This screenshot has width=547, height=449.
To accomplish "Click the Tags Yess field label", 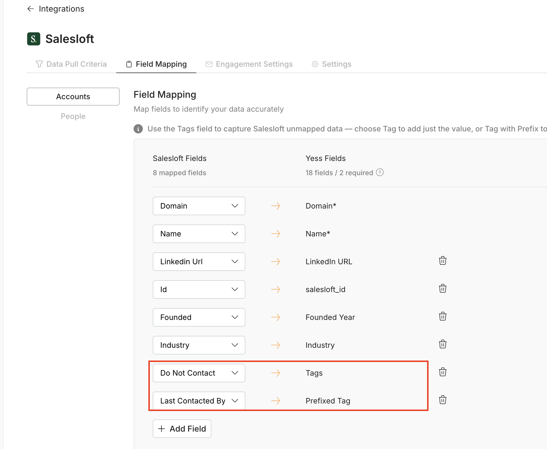I will 314,373.
